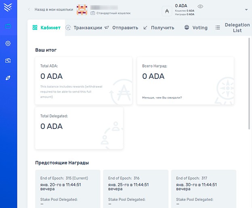
Task: Click the paper plane send icon
Action: (x=107, y=27)
